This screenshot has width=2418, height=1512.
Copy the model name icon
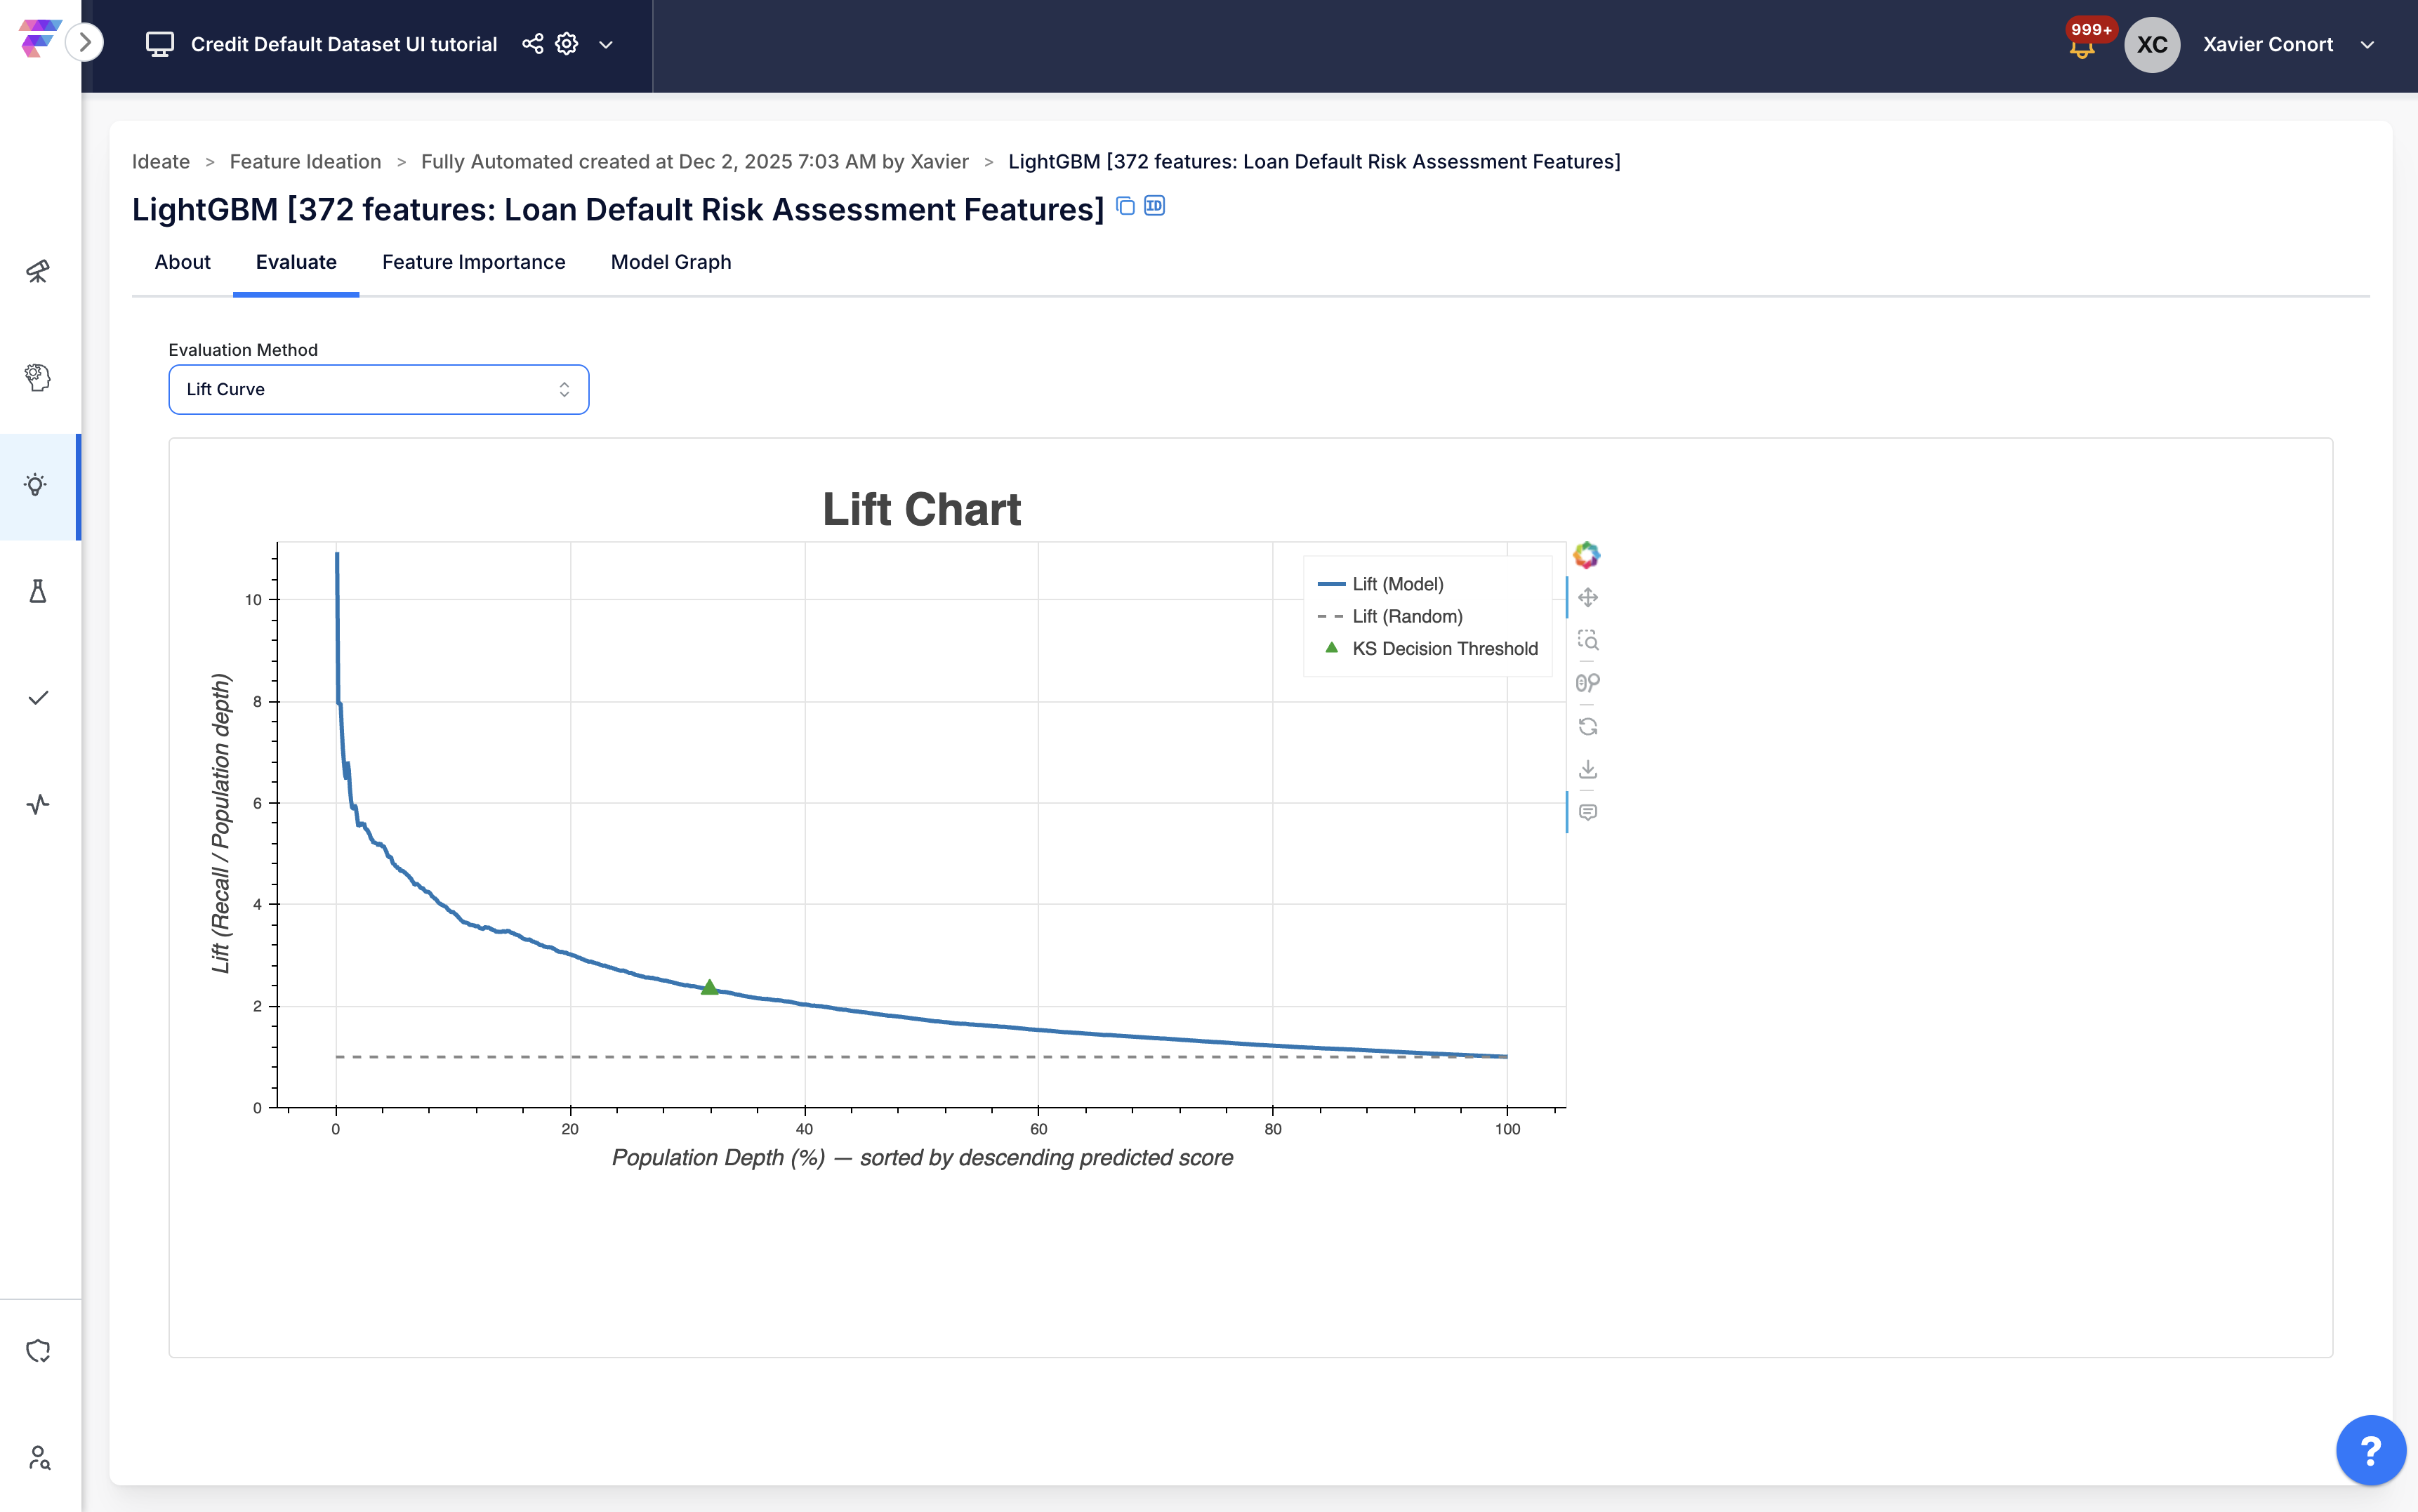(x=1125, y=206)
